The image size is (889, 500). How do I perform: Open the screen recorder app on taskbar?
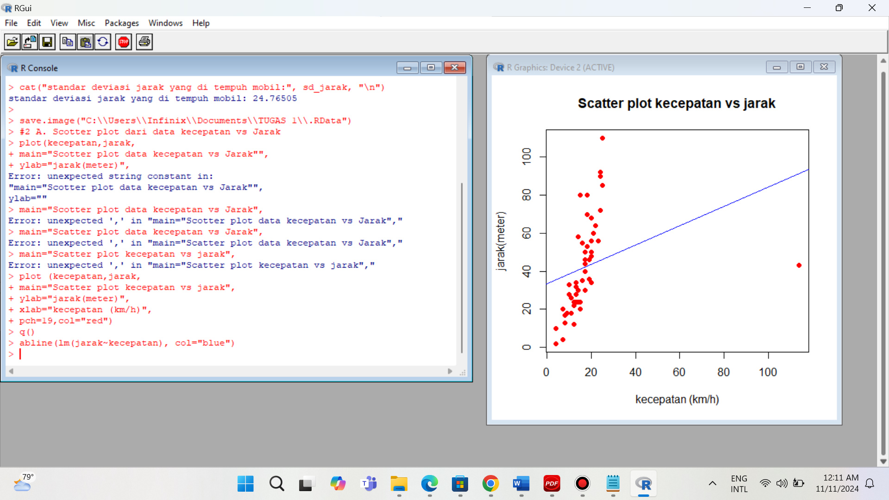click(582, 484)
